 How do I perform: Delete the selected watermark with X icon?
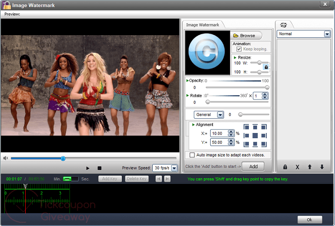coord(297,167)
